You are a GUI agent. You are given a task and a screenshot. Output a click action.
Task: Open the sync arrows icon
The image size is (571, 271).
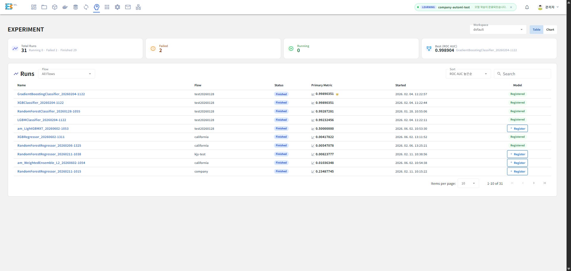tap(86, 7)
